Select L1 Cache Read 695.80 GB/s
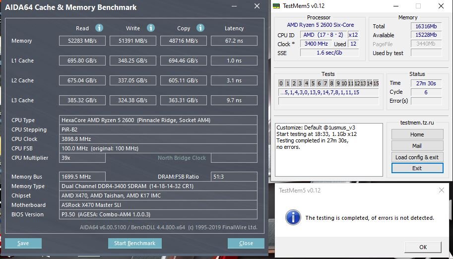This screenshot has height=259, width=453. (x=82, y=61)
